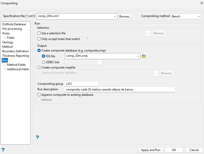Choose the ISIS file radio button

pos(43,56)
